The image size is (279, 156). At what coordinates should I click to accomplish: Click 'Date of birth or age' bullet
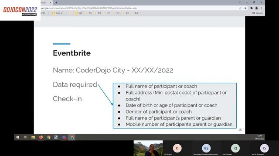[x=171, y=105]
